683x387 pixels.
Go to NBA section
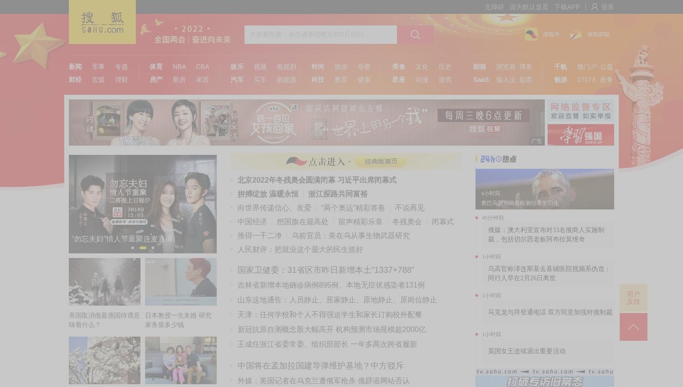[x=179, y=67]
